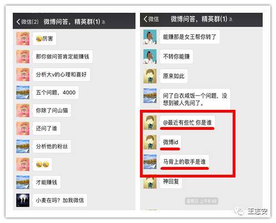Open the avatar next to 厉害 message

click(23, 38)
